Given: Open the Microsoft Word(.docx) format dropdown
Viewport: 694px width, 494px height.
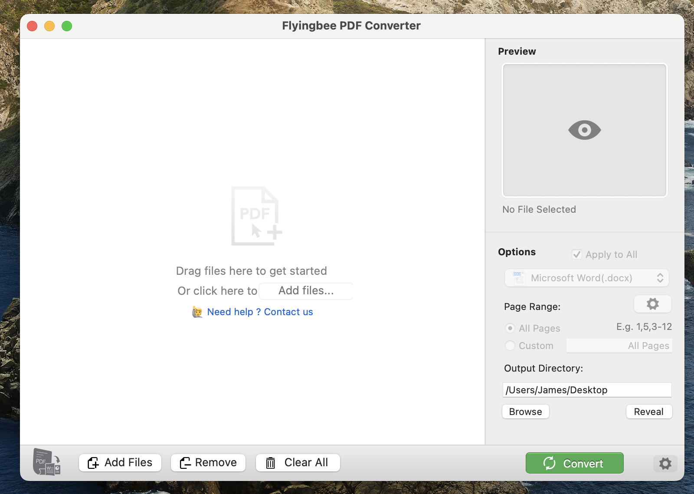Looking at the screenshot, I should [586, 278].
